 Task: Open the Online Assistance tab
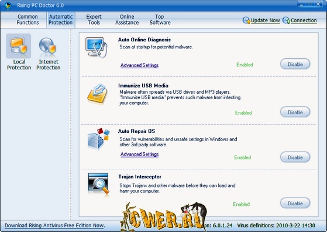(x=127, y=20)
